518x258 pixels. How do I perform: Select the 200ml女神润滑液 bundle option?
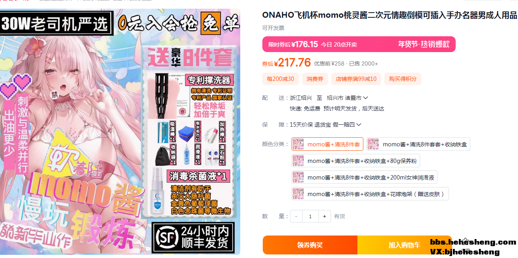(365, 177)
